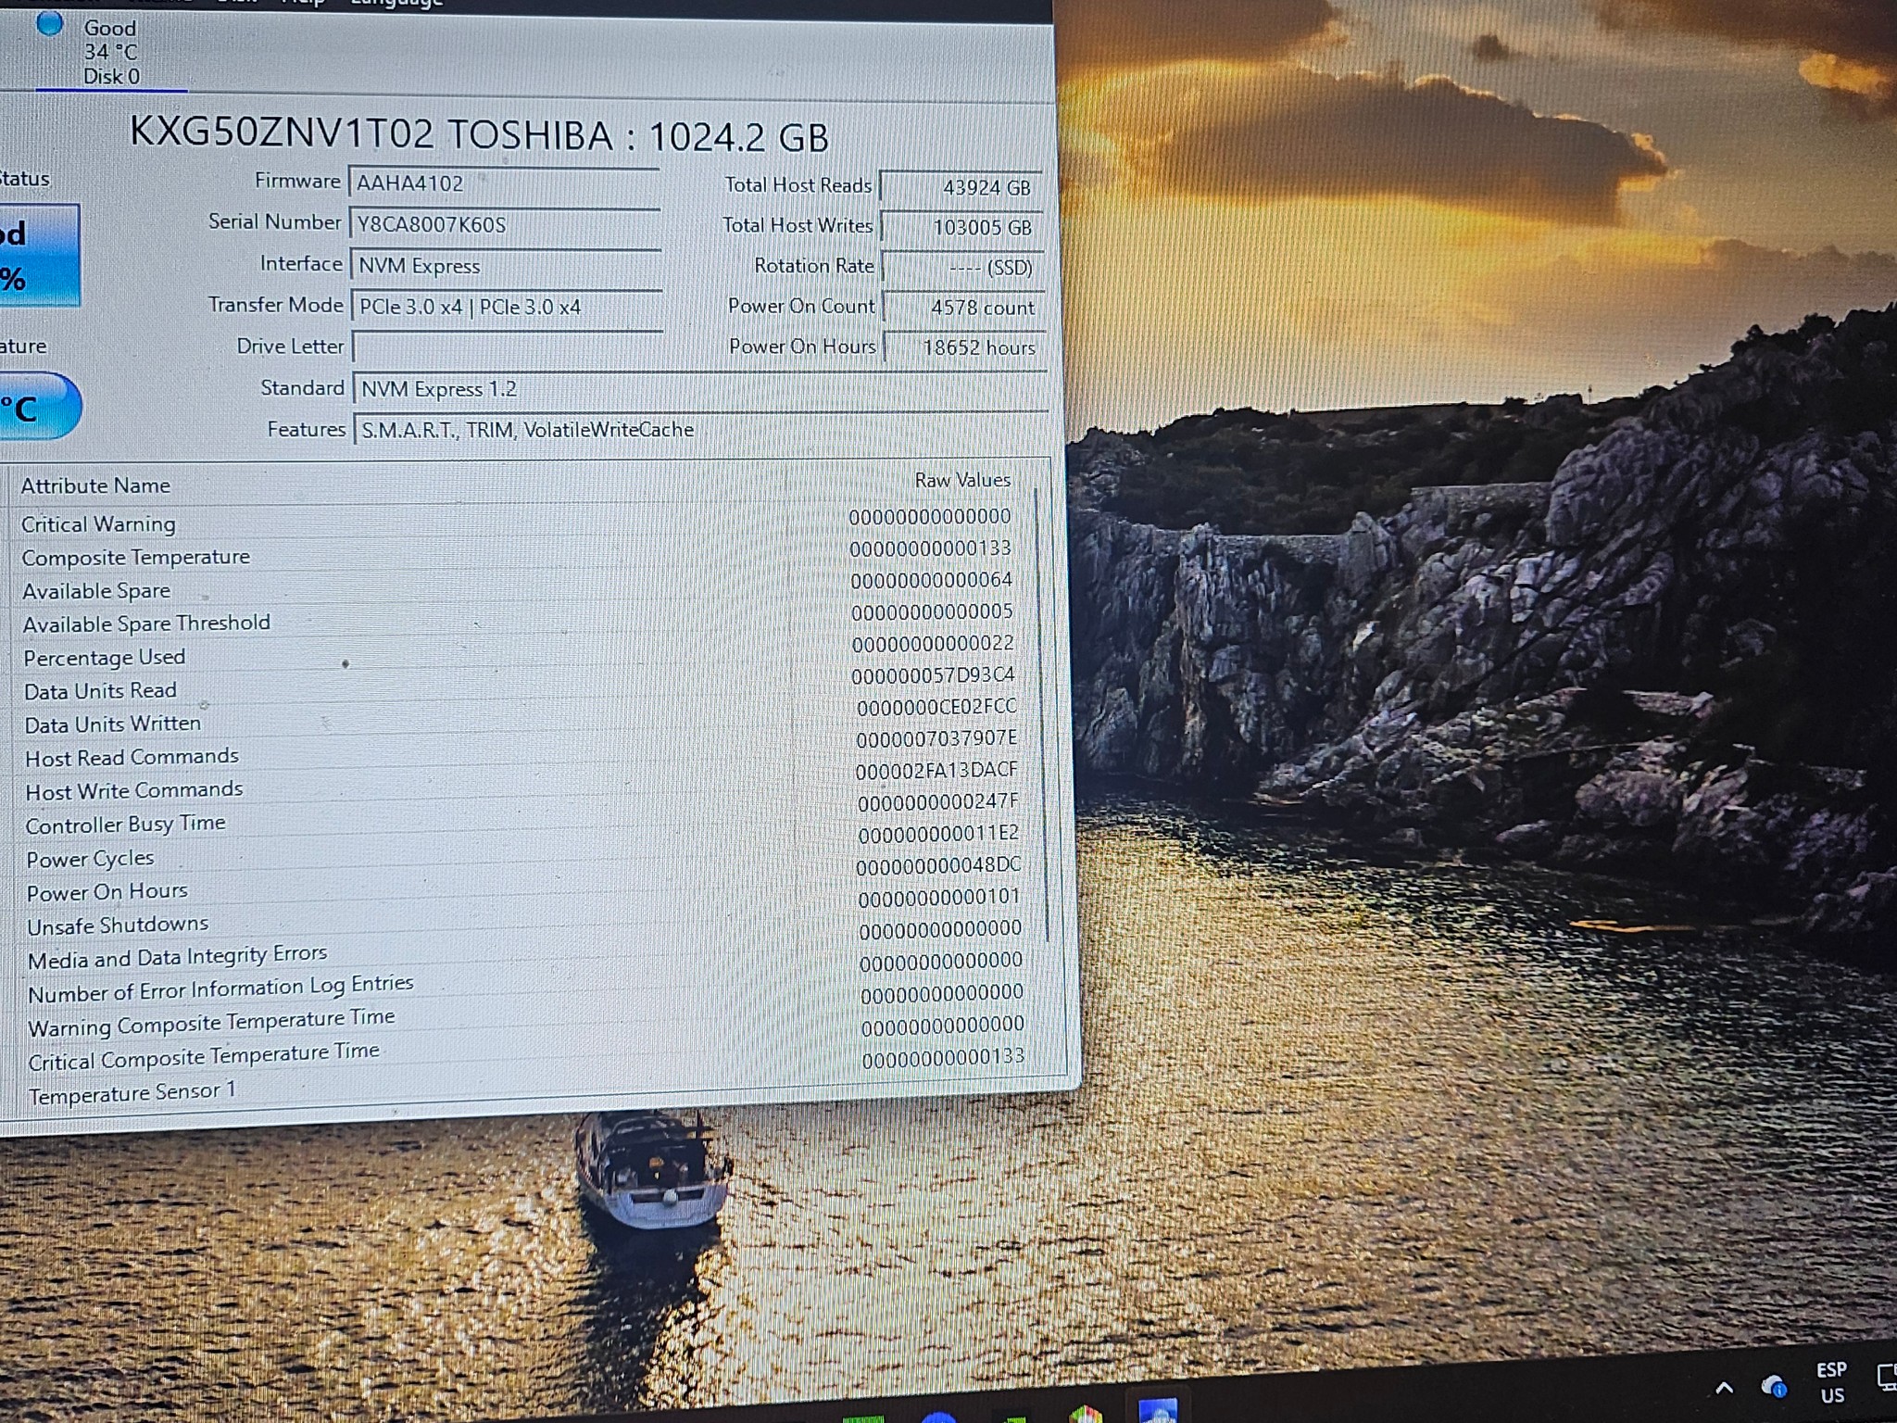Click the highlighted CrystalDiskInfo taskbar icon

pyautogui.click(x=1157, y=1411)
